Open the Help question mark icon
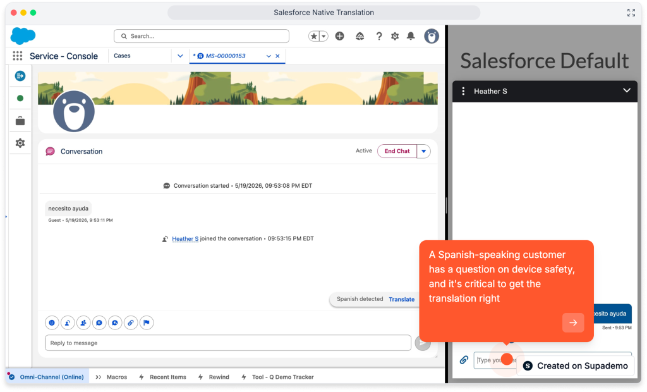This screenshot has height=392, width=647. pyautogui.click(x=379, y=36)
